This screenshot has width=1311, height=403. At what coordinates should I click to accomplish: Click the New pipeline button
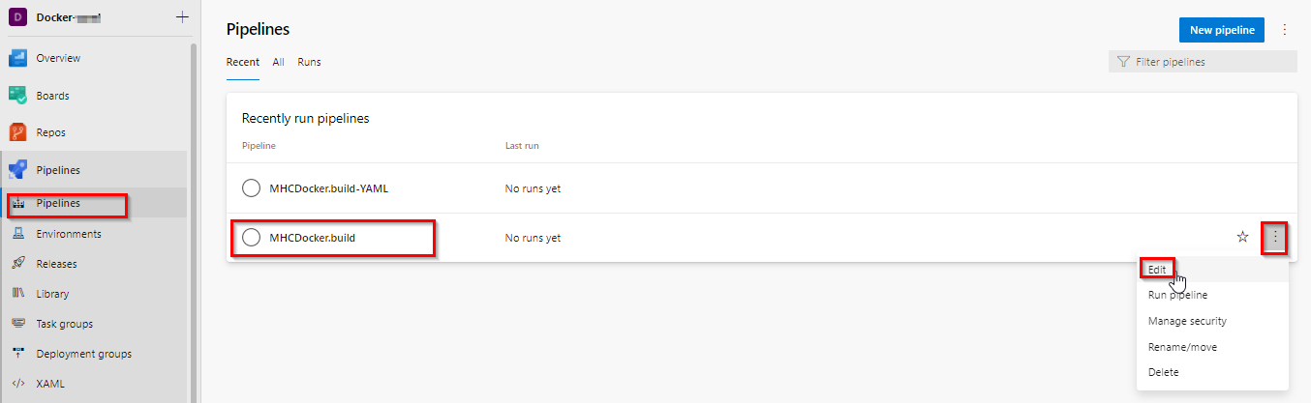click(x=1222, y=30)
